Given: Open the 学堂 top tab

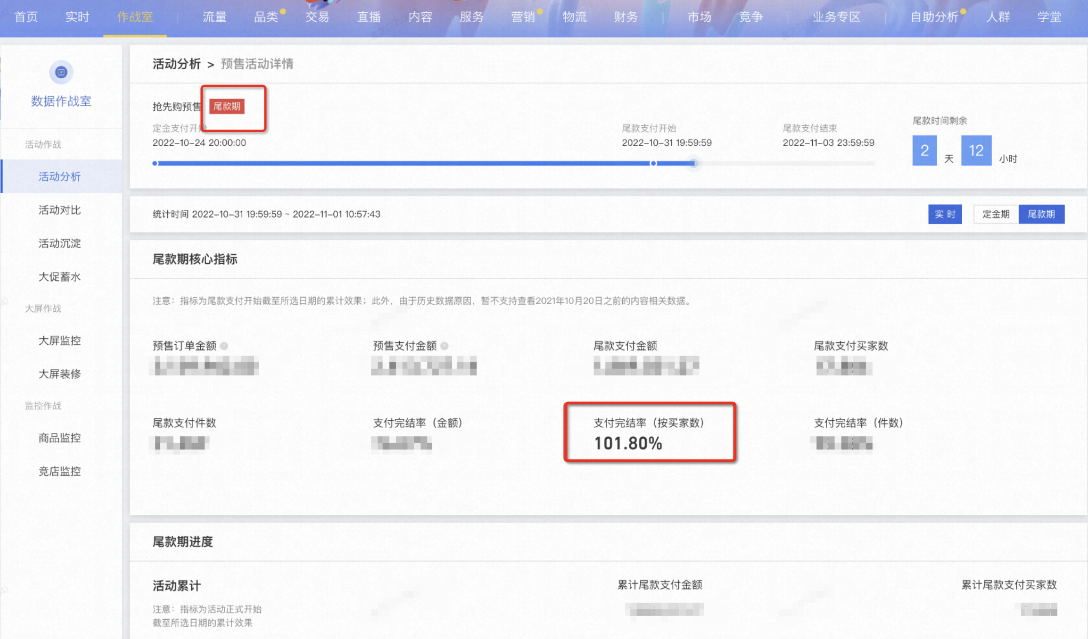Looking at the screenshot, I should [1049, 17].
